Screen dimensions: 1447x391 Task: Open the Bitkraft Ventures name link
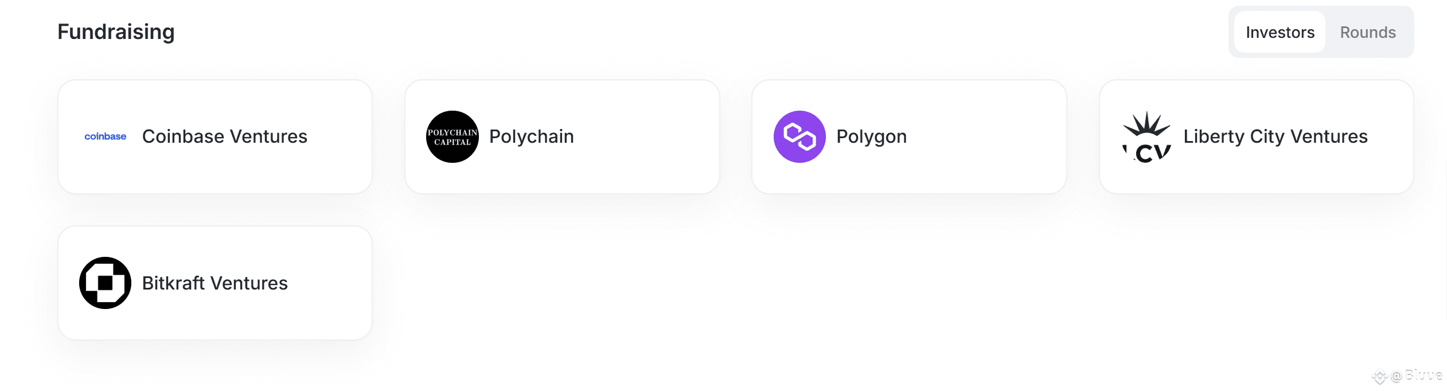[215, 283]
